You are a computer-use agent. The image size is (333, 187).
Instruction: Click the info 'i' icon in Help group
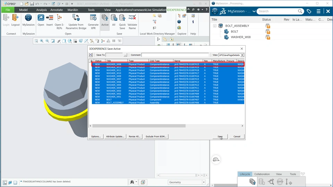[x=193, y=21]
